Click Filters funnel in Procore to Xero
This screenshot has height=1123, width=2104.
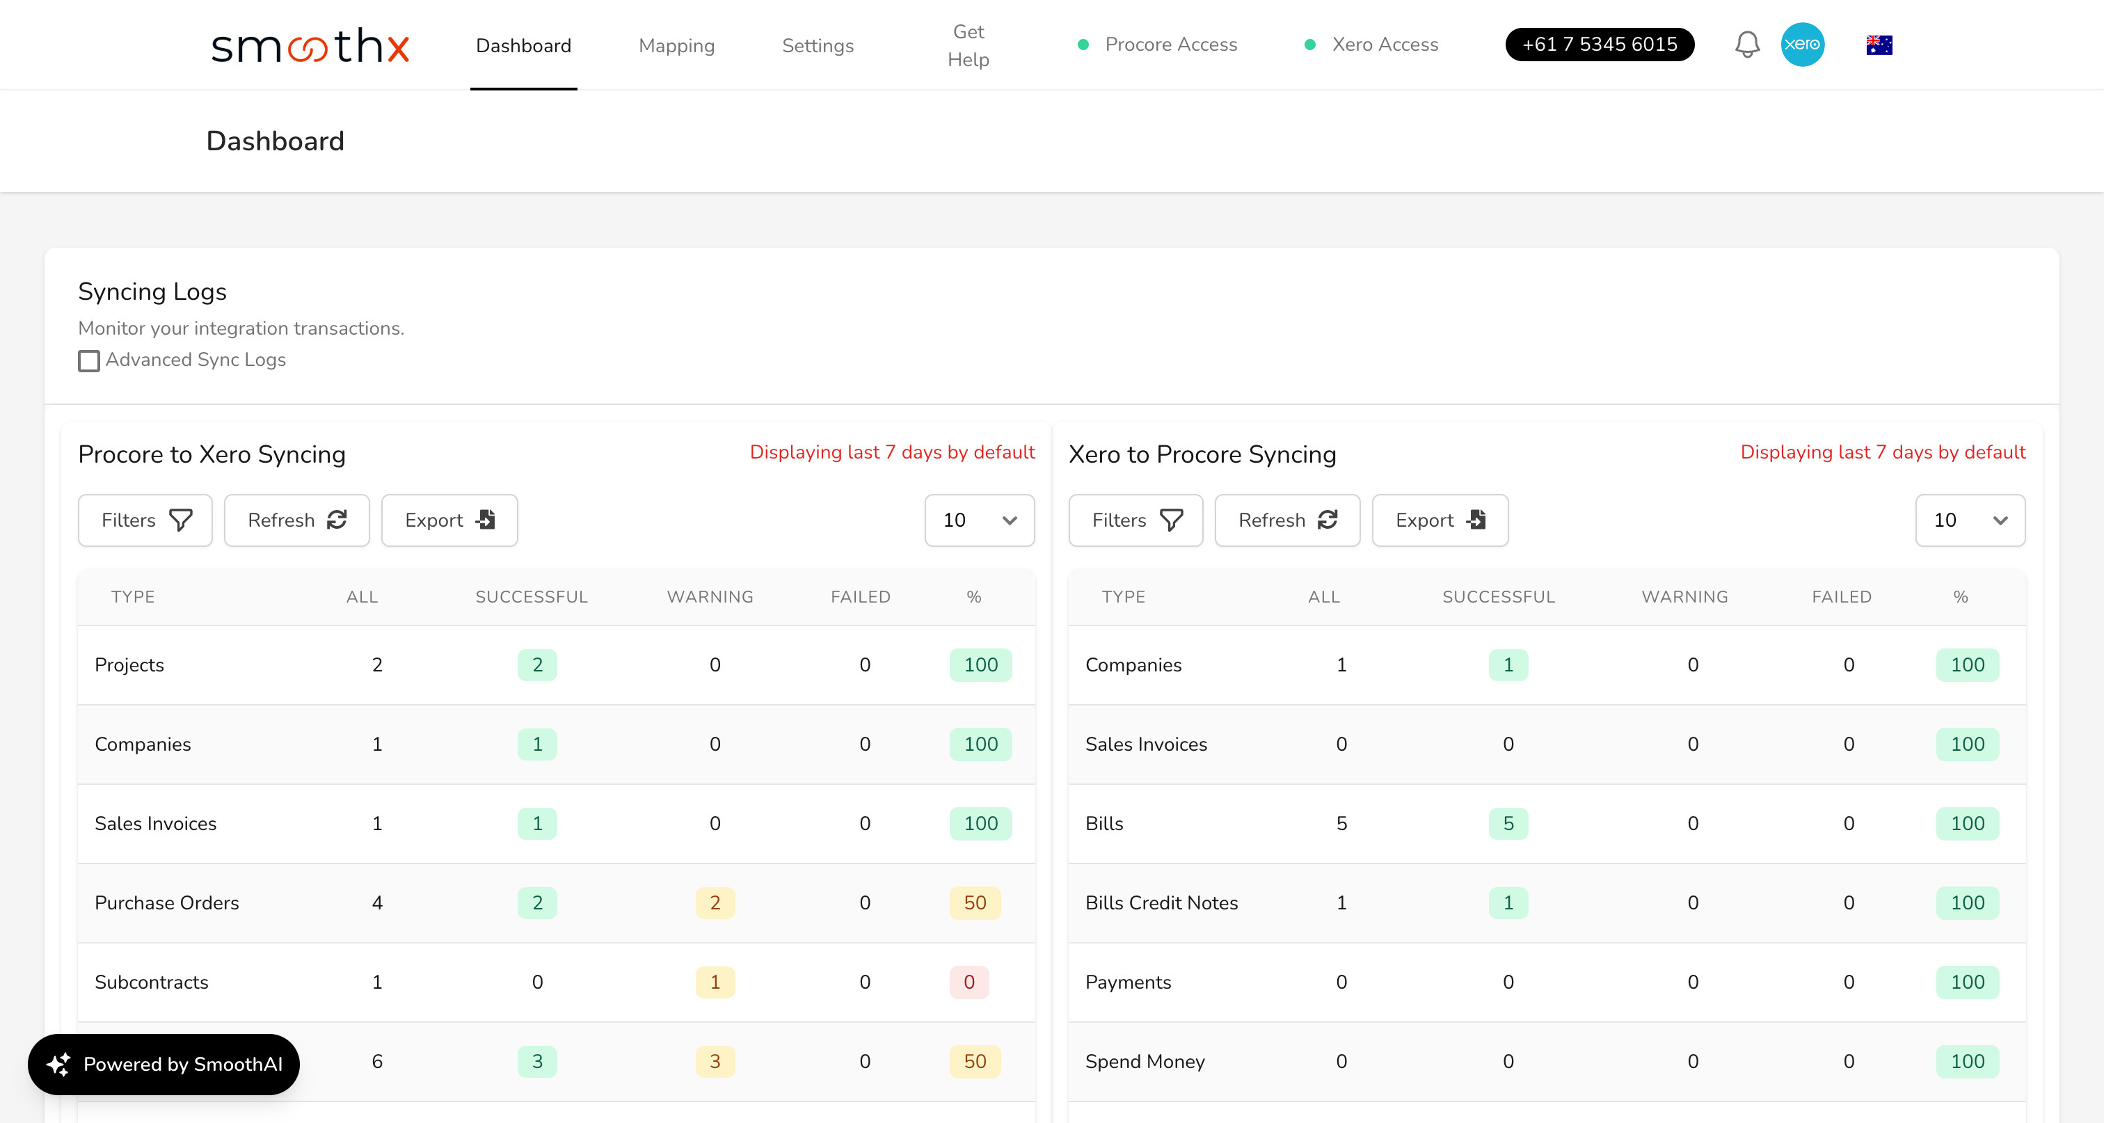[145, 520]
